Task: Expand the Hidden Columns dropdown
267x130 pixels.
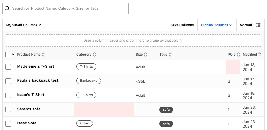Action: pyautogui.click(x=216, y=25)
